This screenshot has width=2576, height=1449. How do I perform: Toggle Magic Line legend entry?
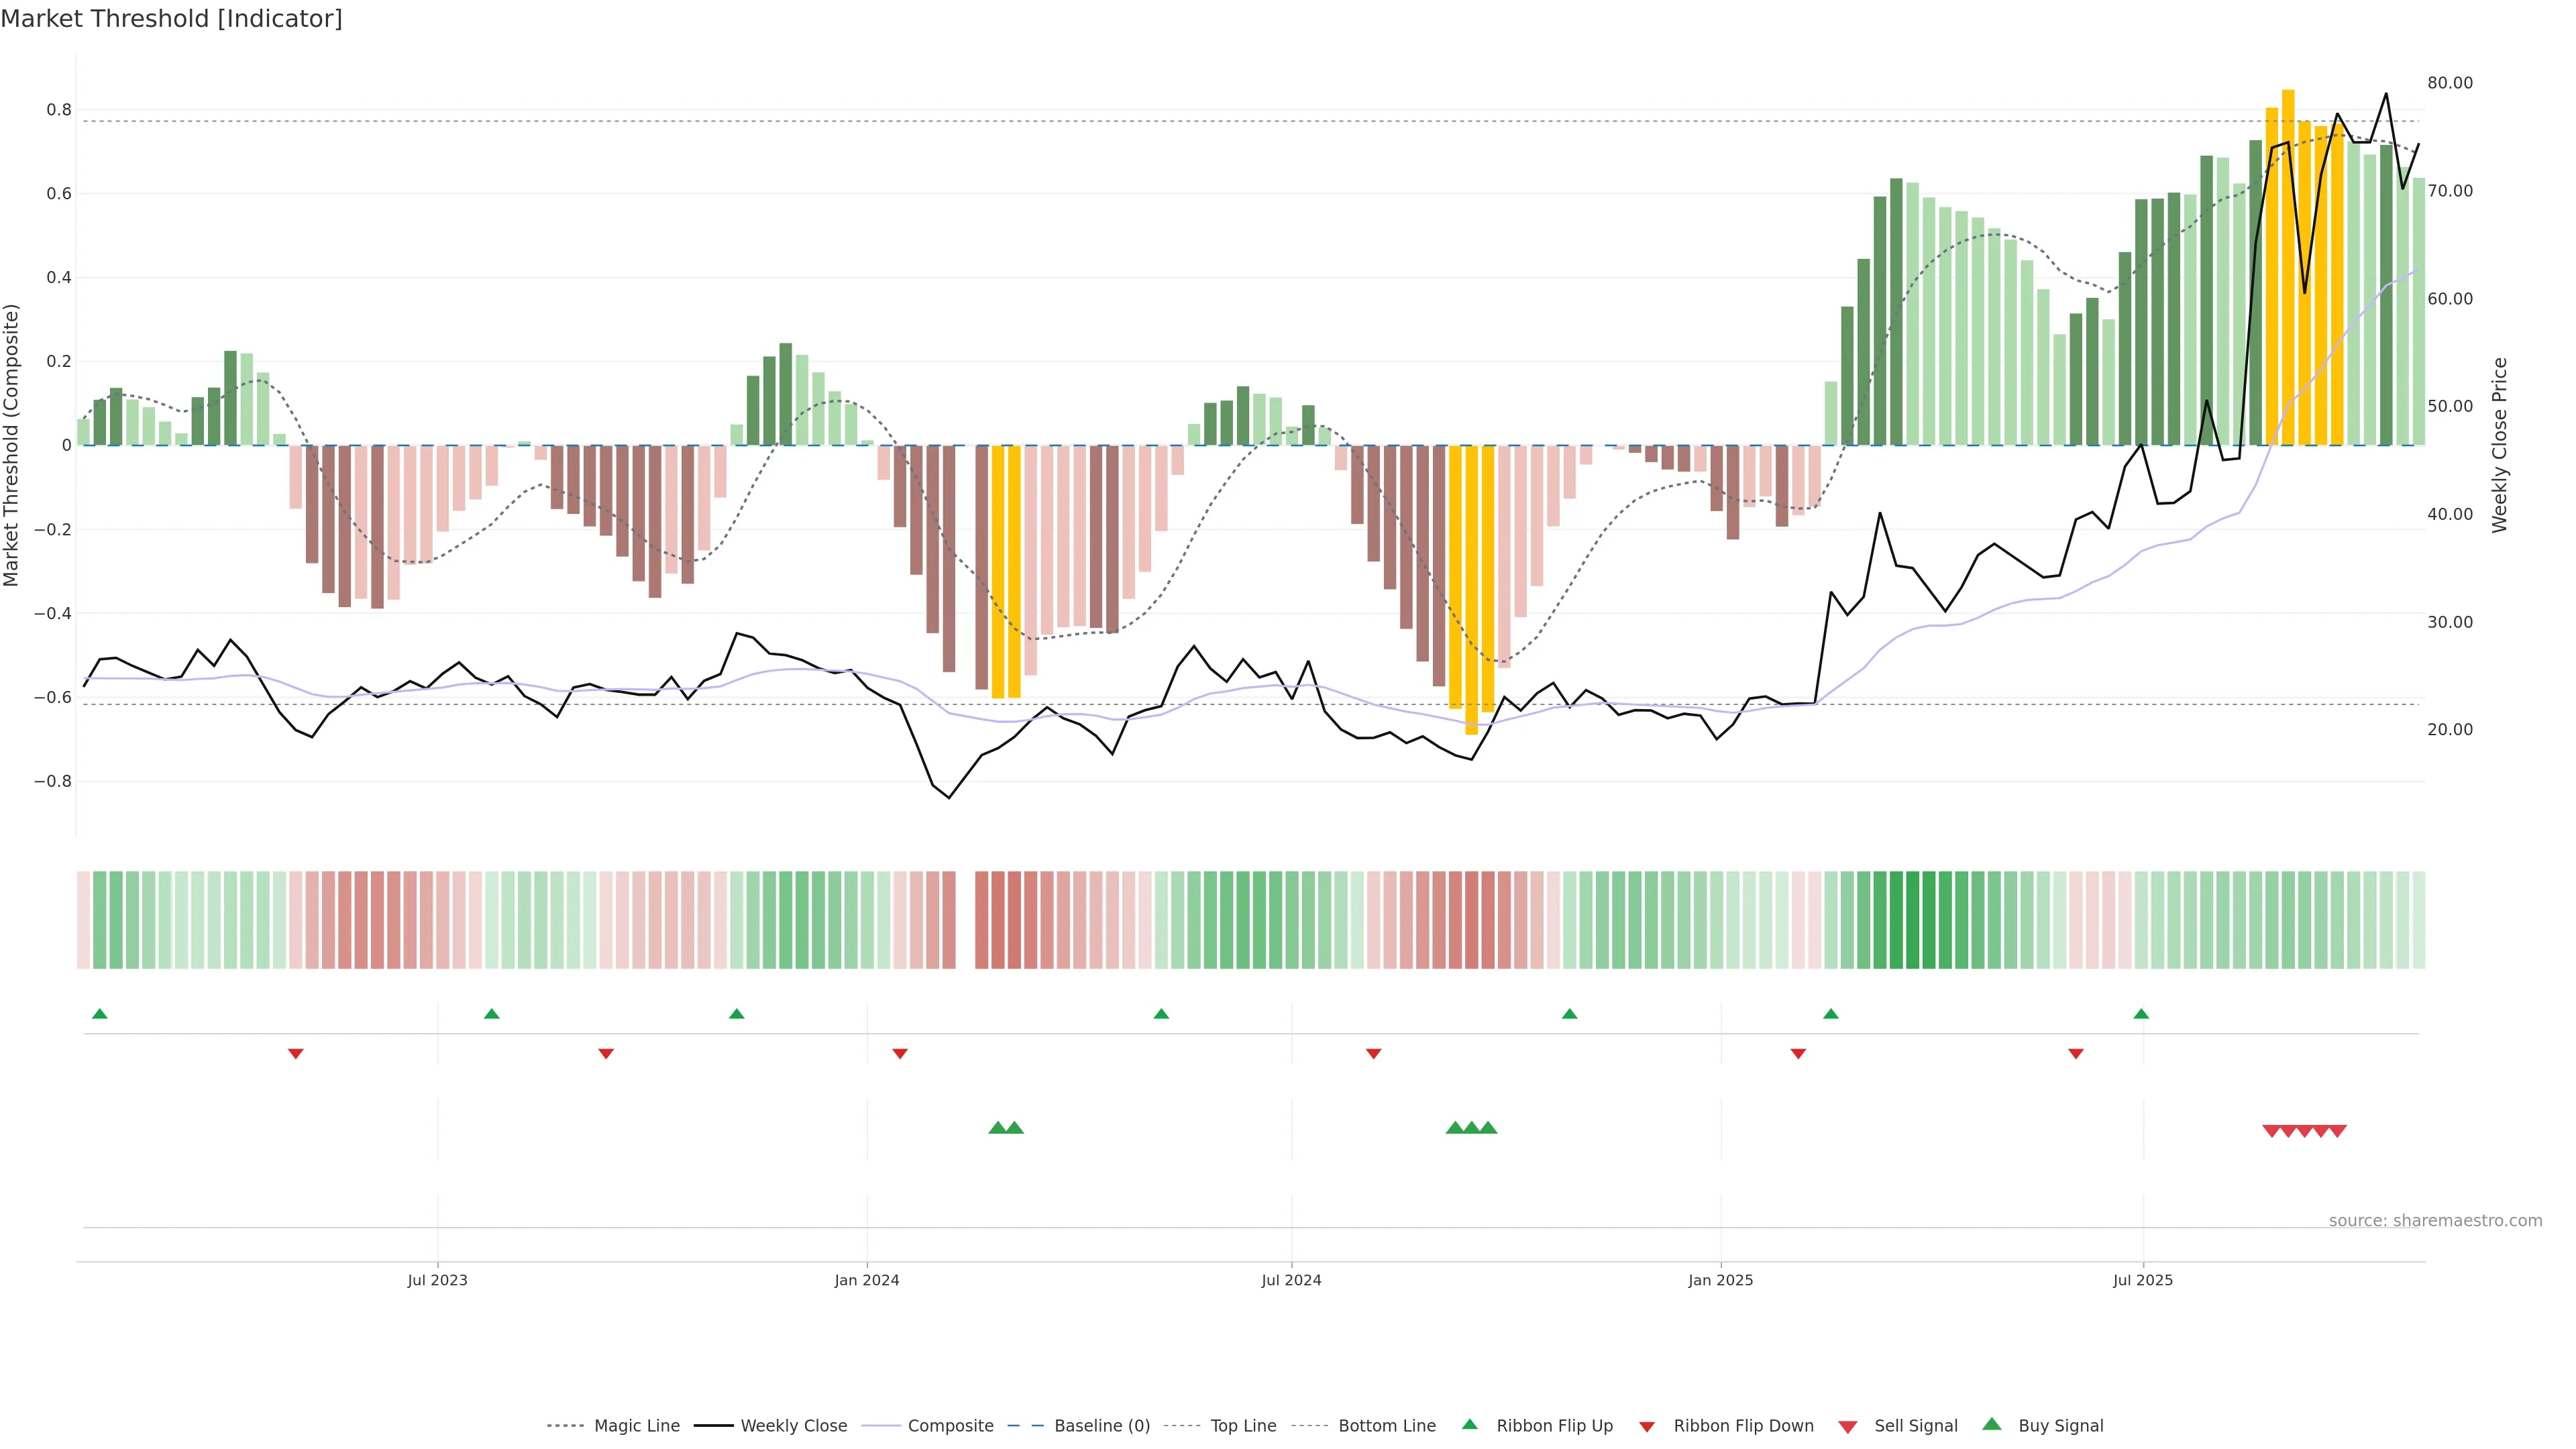pos(636,1426)
